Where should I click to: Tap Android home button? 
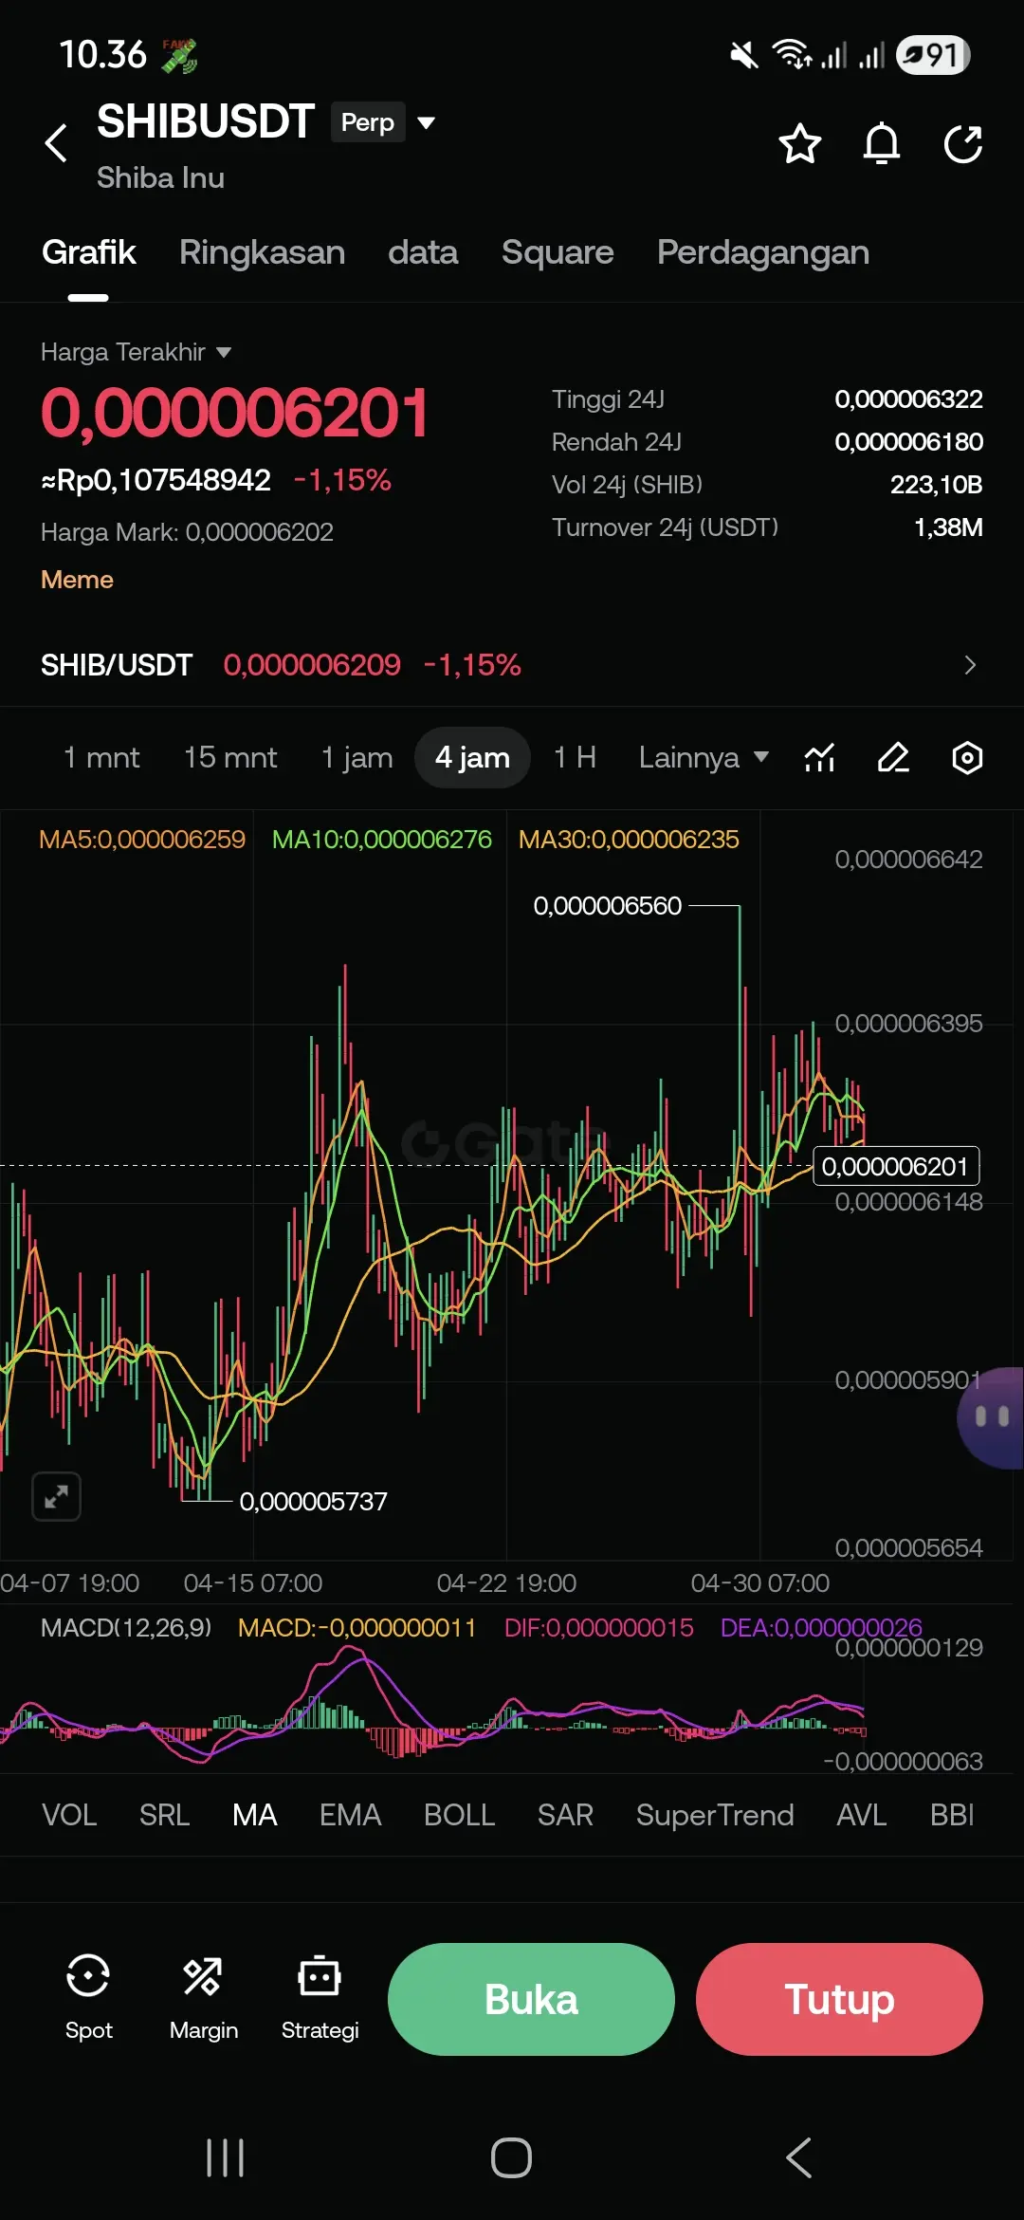pyautogui.click(x=511, y=2157)
